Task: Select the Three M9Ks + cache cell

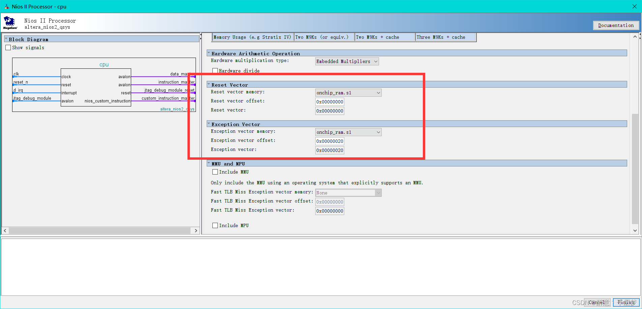Action: (445, 37)
